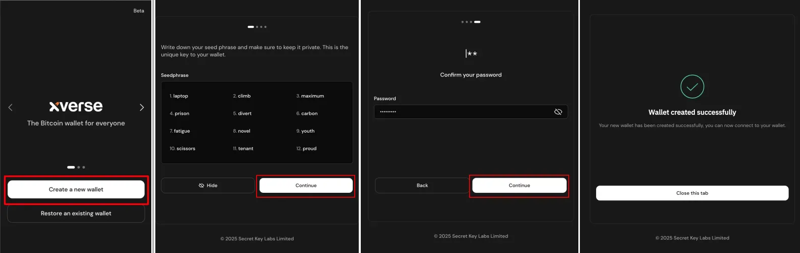800x253 pixels.
Task: Go to previous onboarding slide arrow
Action: coord(10,107)
